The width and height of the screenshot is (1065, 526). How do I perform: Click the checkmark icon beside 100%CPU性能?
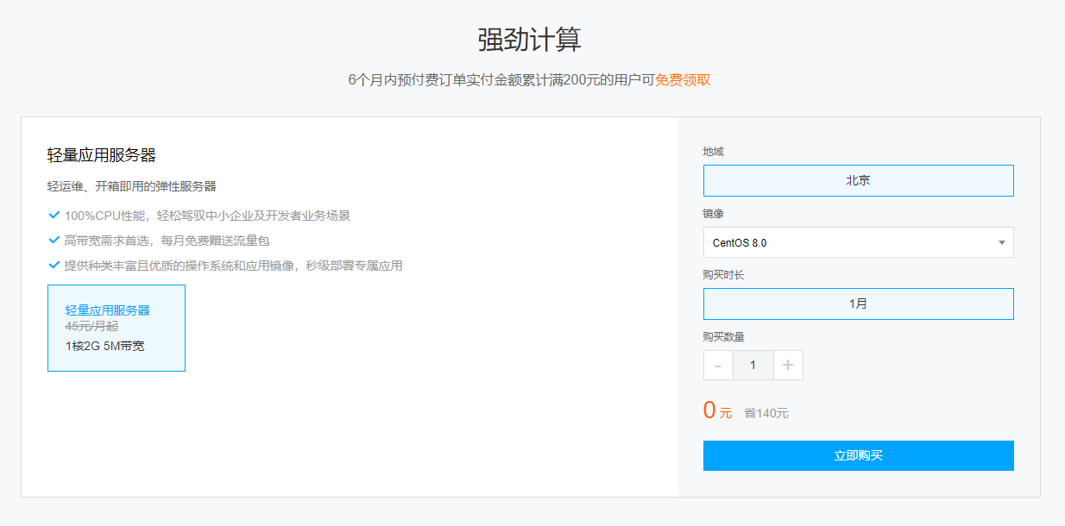click(x=54, y=216)
